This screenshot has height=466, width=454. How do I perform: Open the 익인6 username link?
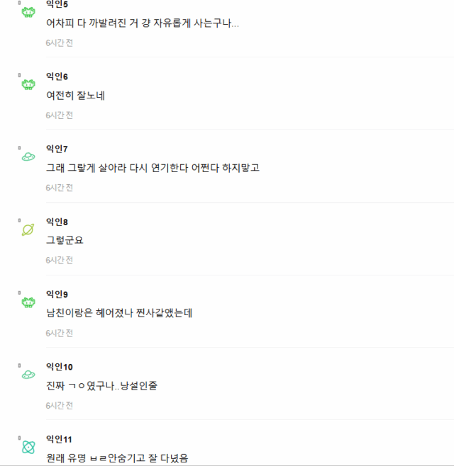(57, 76)
